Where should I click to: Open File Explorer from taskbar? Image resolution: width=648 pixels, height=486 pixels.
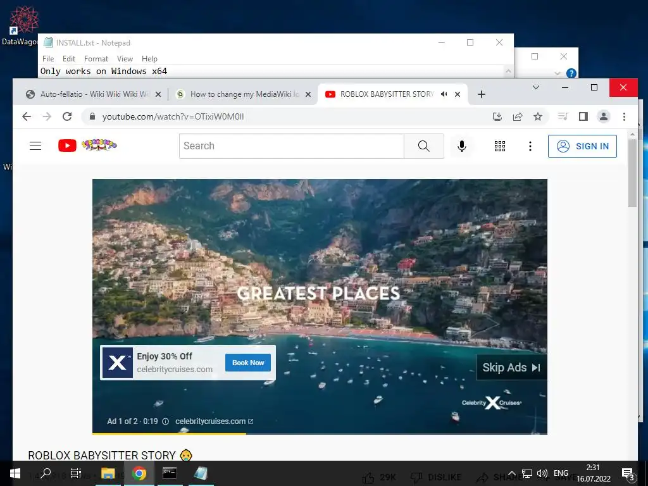coord(108,473)
